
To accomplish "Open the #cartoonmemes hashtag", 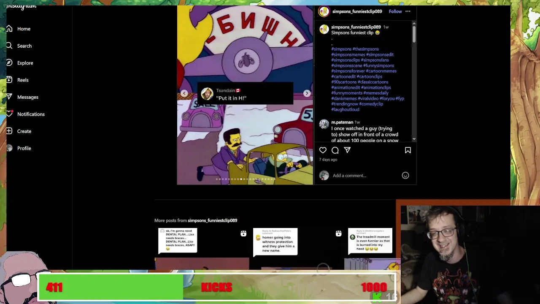I will pos(381,71).
